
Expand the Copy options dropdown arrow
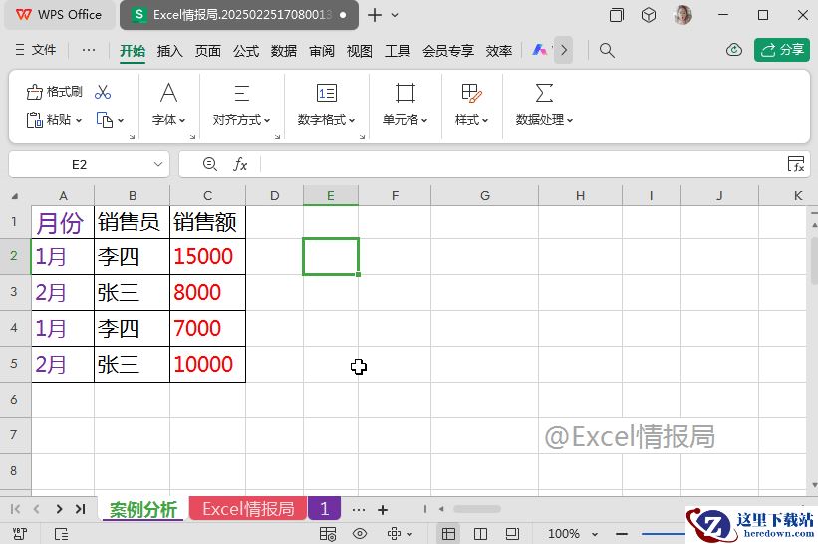pos(121,120)
